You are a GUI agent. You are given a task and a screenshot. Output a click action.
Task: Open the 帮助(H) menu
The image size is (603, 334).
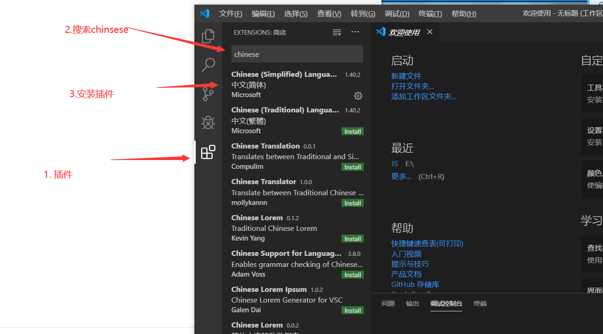pos(464,13)
